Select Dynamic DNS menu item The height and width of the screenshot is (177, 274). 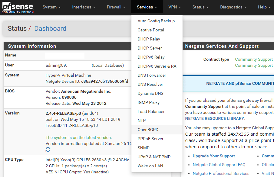157,93
